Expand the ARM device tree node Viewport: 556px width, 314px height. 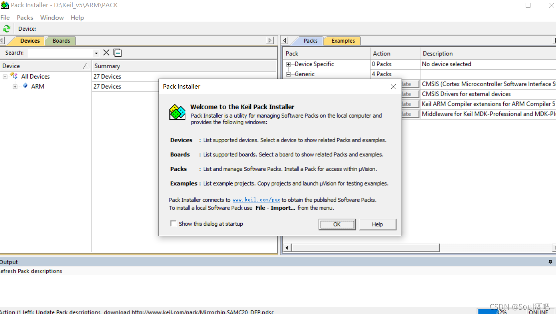15,87
